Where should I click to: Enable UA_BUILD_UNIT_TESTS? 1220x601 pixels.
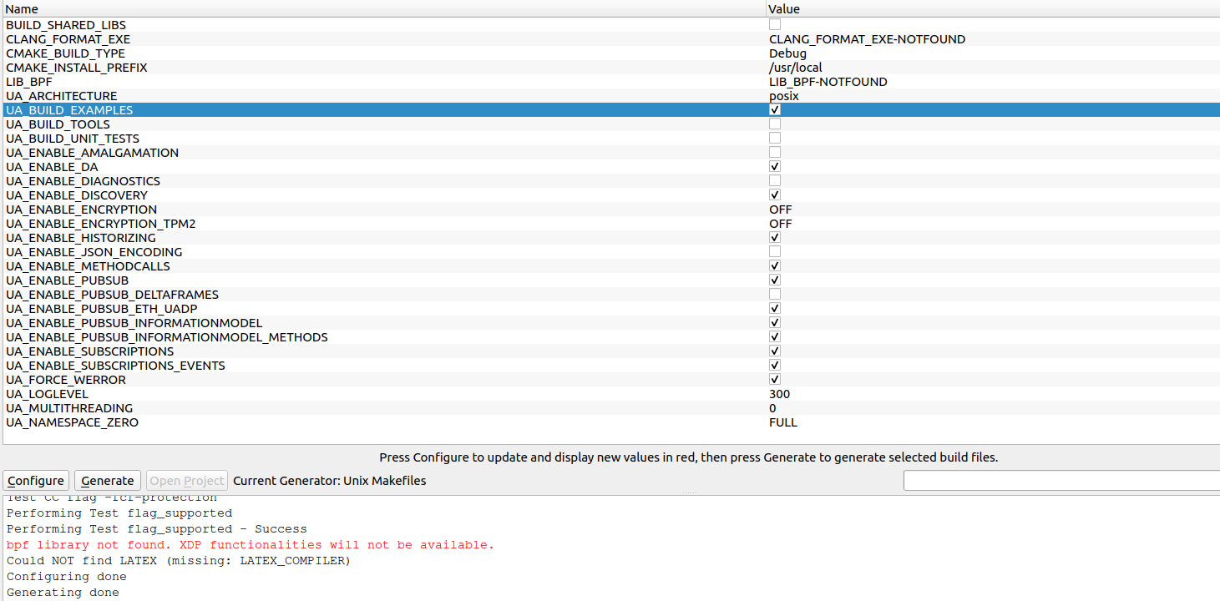click(774, 137)
